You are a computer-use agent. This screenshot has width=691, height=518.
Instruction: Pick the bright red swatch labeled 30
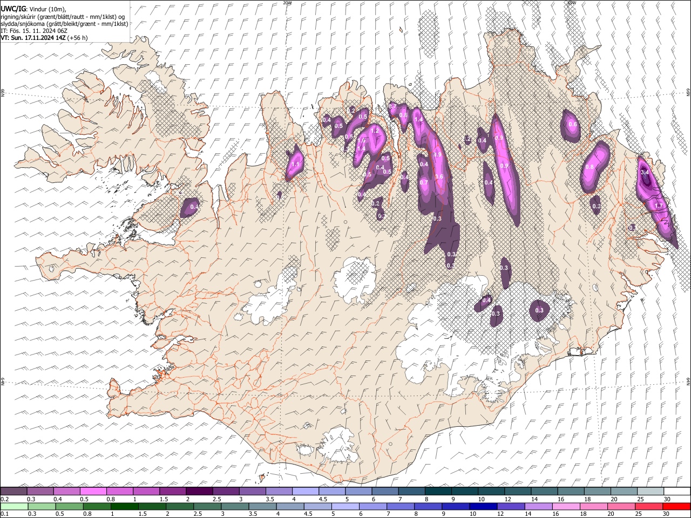(x=676, y=506)
